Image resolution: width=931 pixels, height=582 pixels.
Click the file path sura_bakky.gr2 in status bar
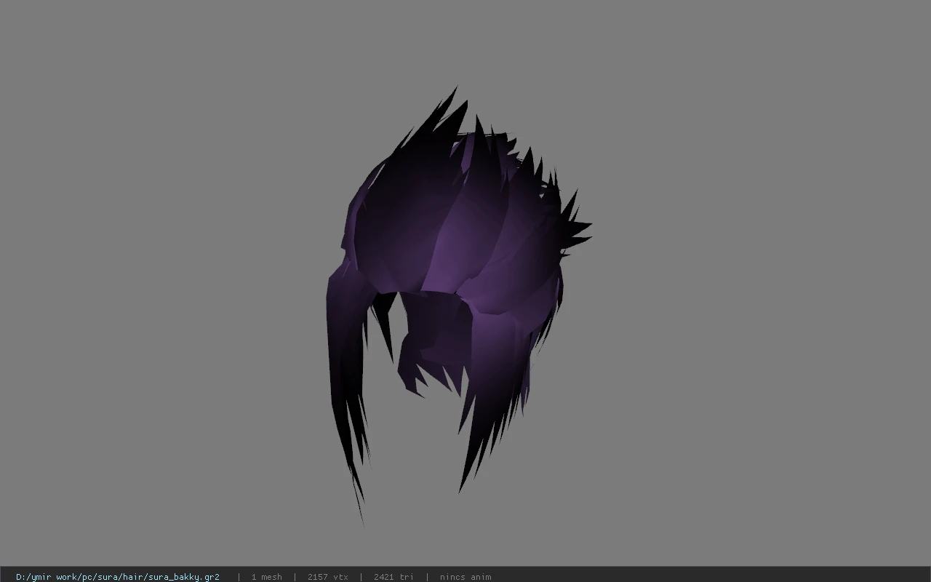[x=118, y=577]
